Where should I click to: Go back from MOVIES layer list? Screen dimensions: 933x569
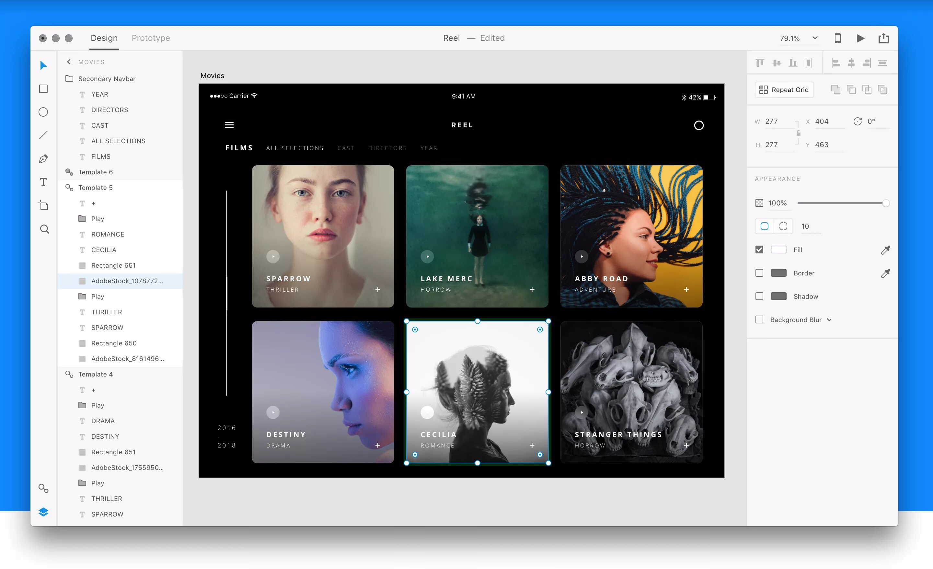click(x=69, y=62)
